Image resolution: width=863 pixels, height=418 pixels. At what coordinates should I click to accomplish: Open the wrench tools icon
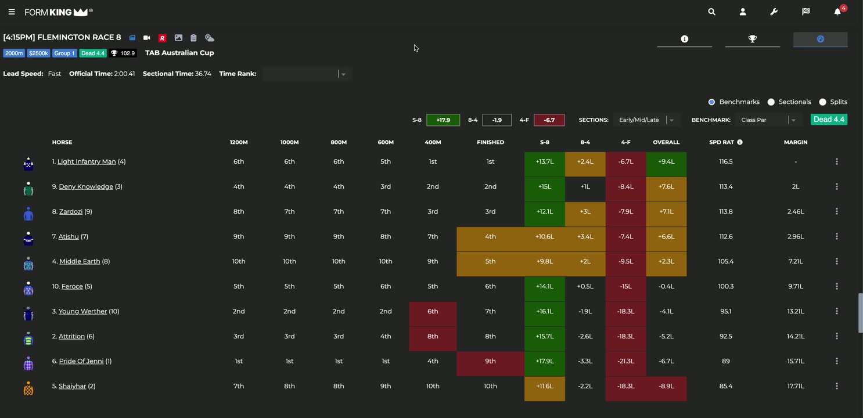pyautogui.click(x=774, y=12)
